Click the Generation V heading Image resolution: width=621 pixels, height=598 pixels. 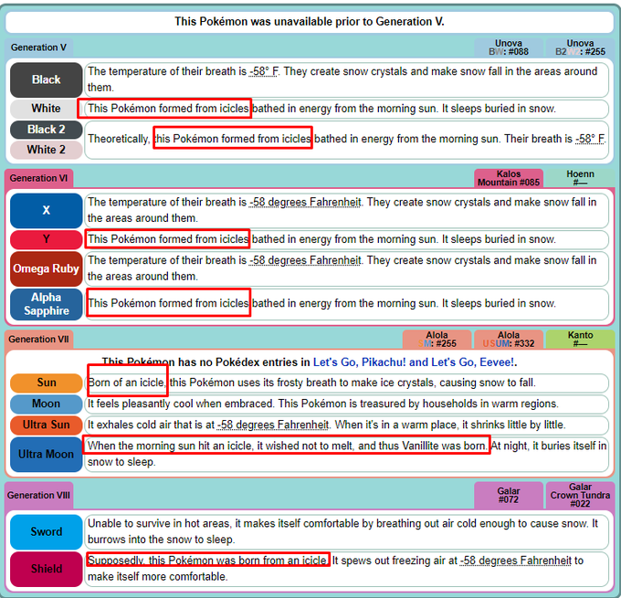[38, 47]
